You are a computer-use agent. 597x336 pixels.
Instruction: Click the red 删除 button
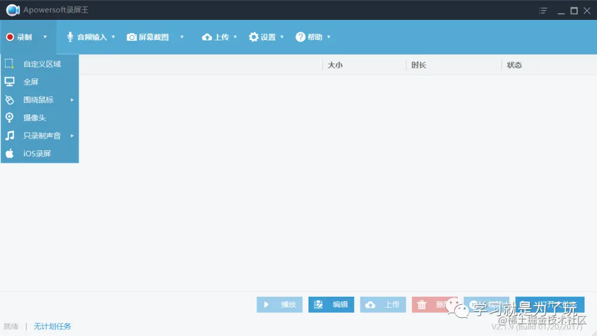click(434, 305)
